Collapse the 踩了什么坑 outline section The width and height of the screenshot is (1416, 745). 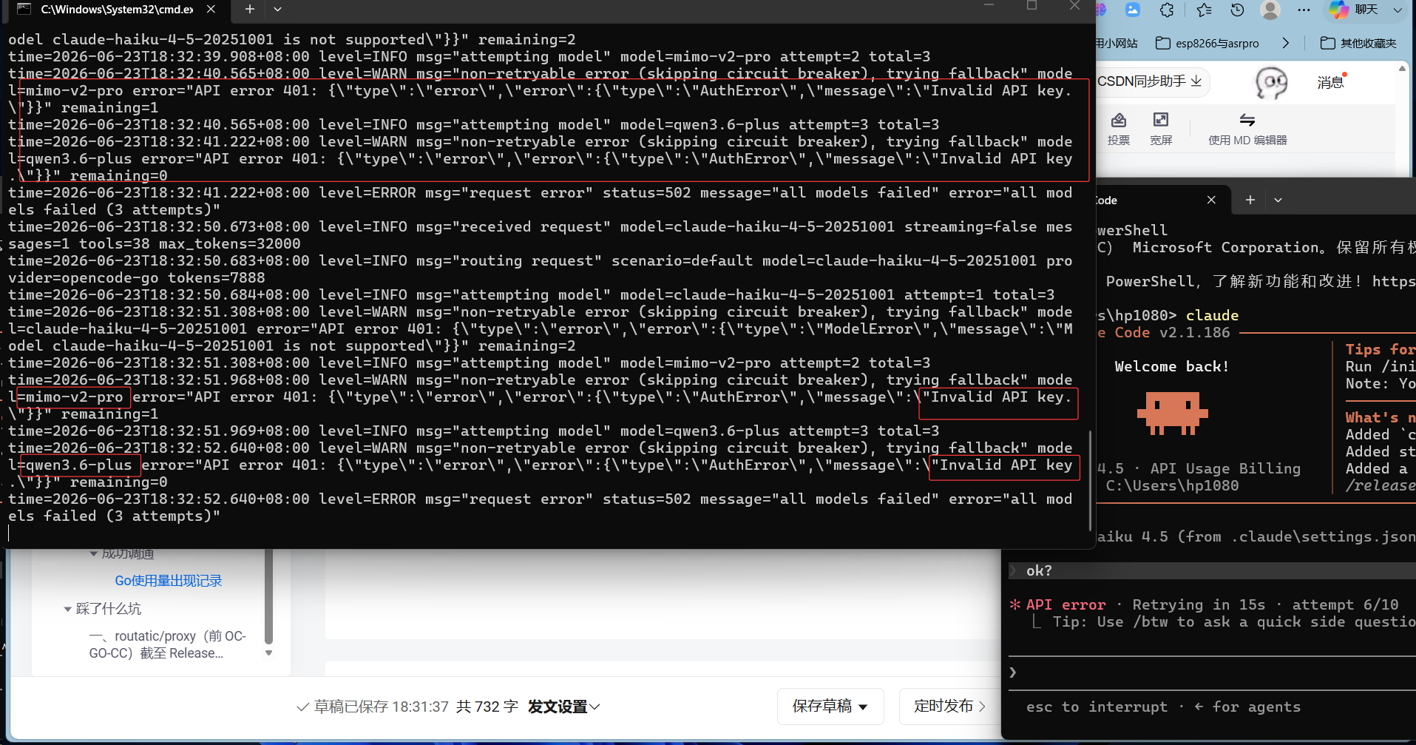[67, 609]
